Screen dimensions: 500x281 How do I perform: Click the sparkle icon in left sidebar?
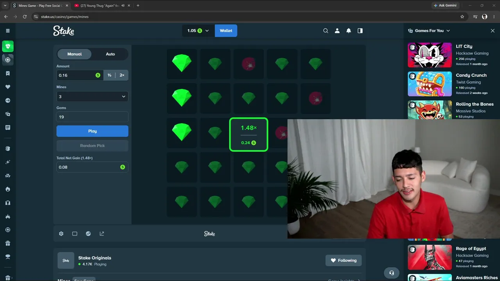(x=8, y=162)
